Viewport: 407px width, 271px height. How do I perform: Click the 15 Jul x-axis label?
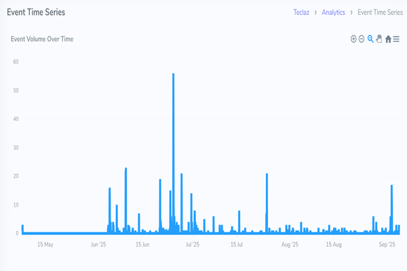237,245
